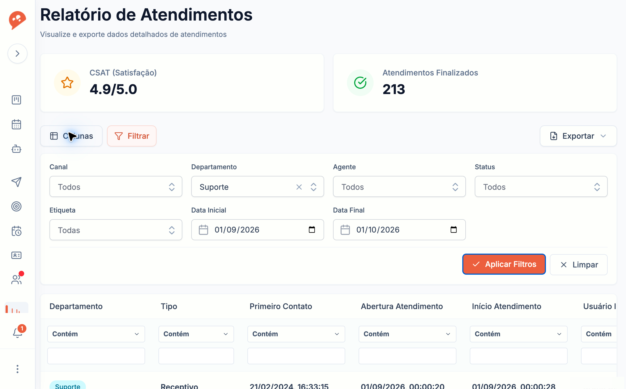Open Contém operator under Tipo column
The height and width of the screenshot is (389, 626).
pyautogui.click(x=196, y=334)
